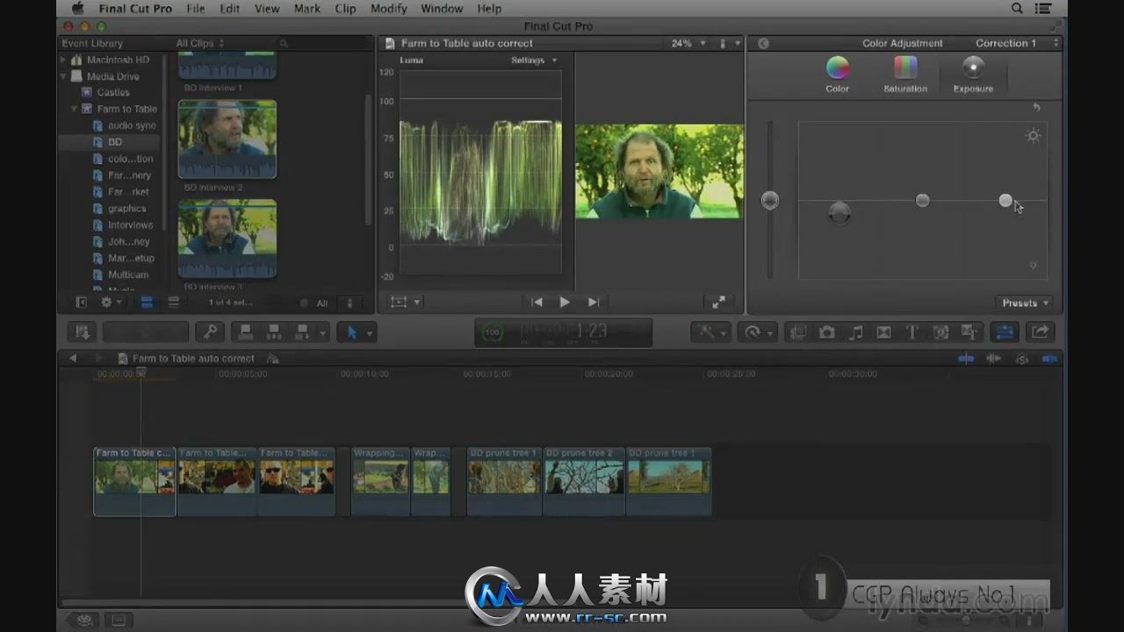The width and height of the screenshot is (1124, 632).
Task: Open the Correction 1 popup menu
Action: 1016,43
